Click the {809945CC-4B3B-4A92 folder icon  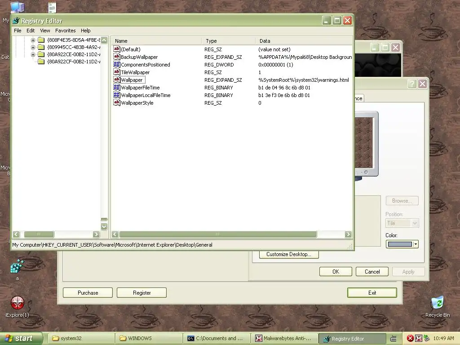point(41,47)
